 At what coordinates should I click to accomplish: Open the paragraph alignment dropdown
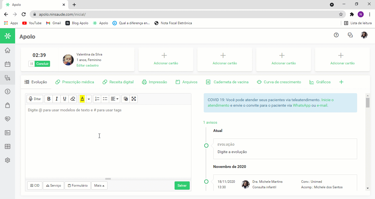click(115, 99)
